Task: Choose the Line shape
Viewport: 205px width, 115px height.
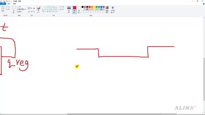Action: (x=43, y=7)
